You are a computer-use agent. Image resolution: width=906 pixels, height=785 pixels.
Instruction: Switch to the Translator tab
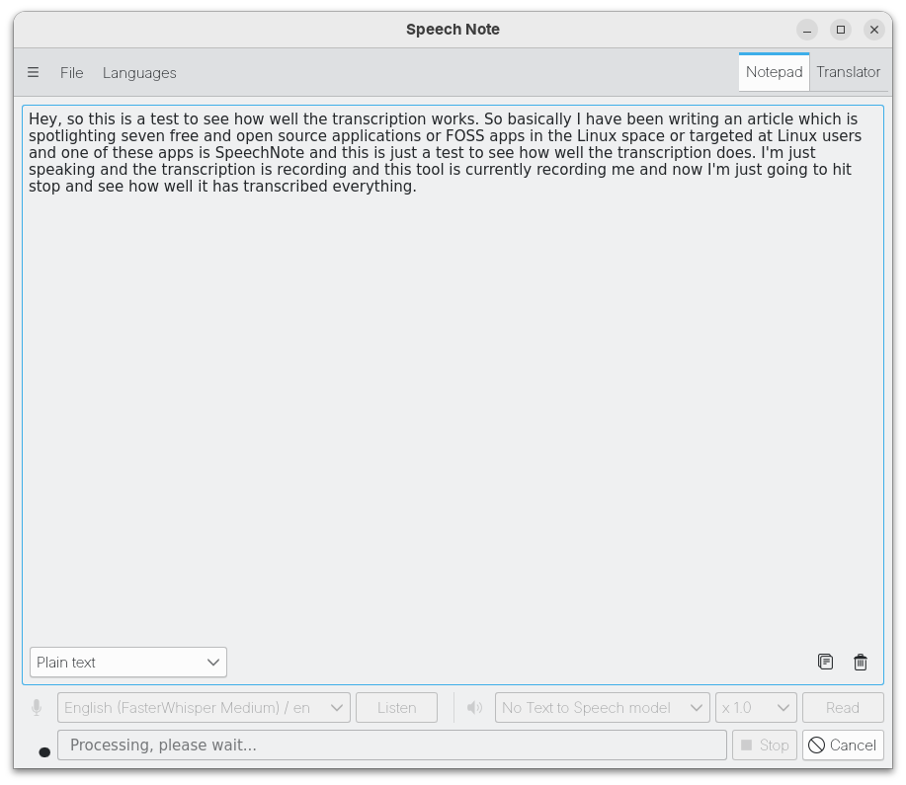pos(849,72)
